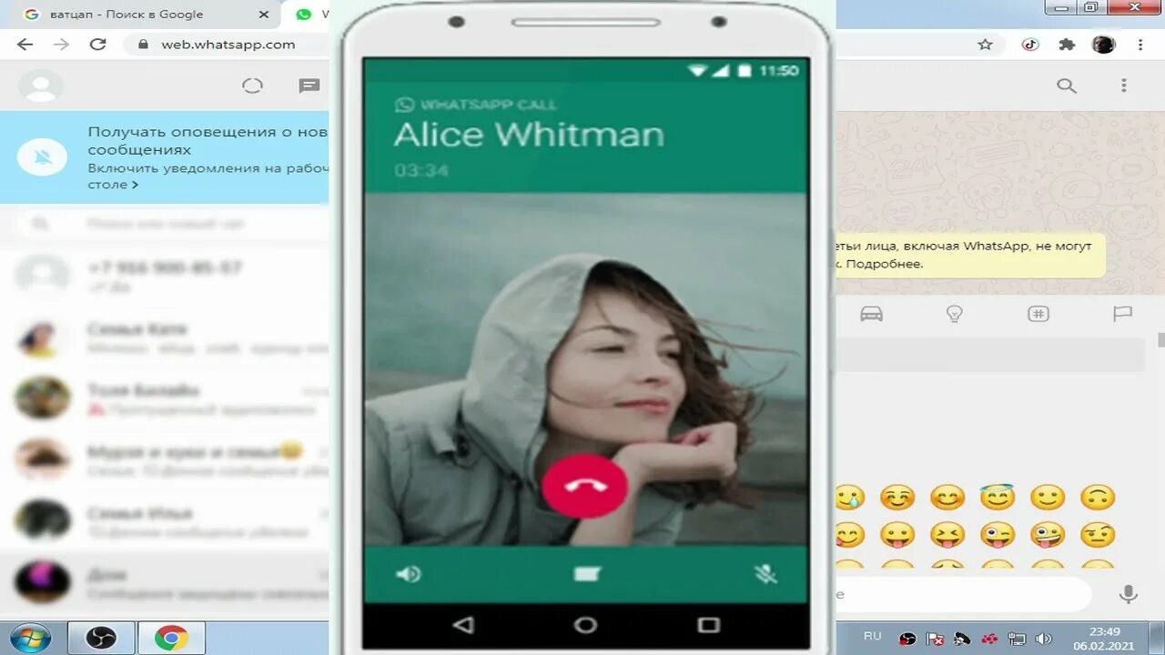Click Chrome forward arrow
The width and height of the screenshot is (1165, 655).
[61, 44]
